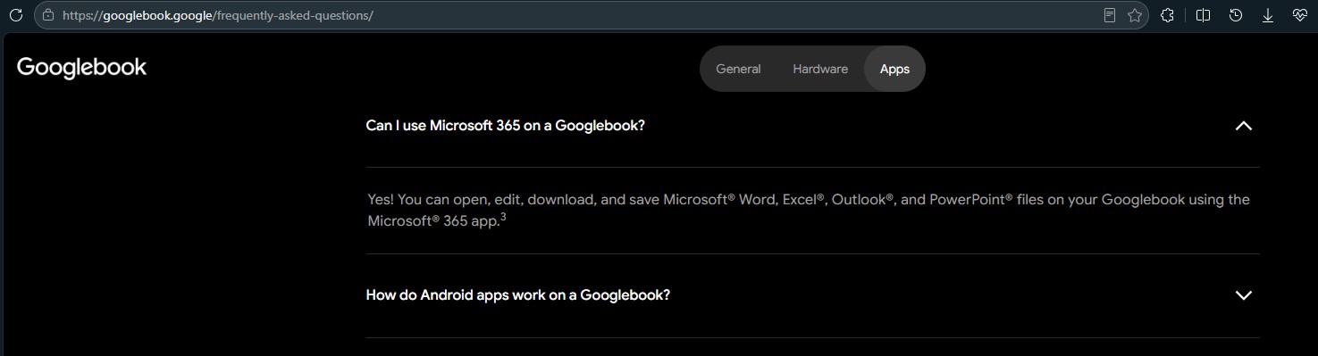Open reader view icon in address bar
Screen dimensions: 1318x356
pyautogui.click(x=1110, y=15)
